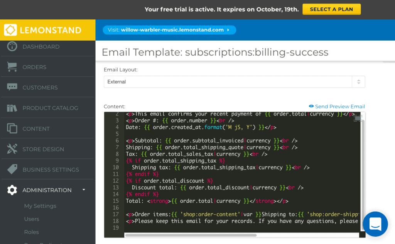Open Customers section

[40, 88]
